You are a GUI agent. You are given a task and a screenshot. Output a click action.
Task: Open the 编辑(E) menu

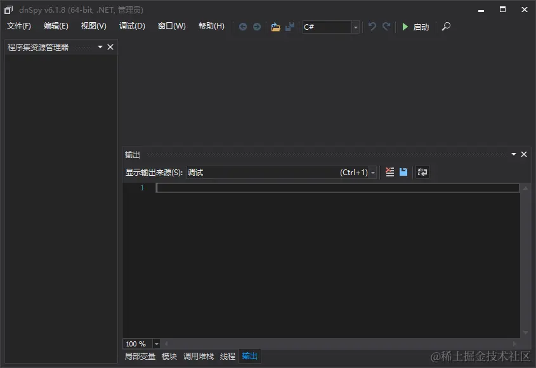pyautogui.click(x=56, y=26)
